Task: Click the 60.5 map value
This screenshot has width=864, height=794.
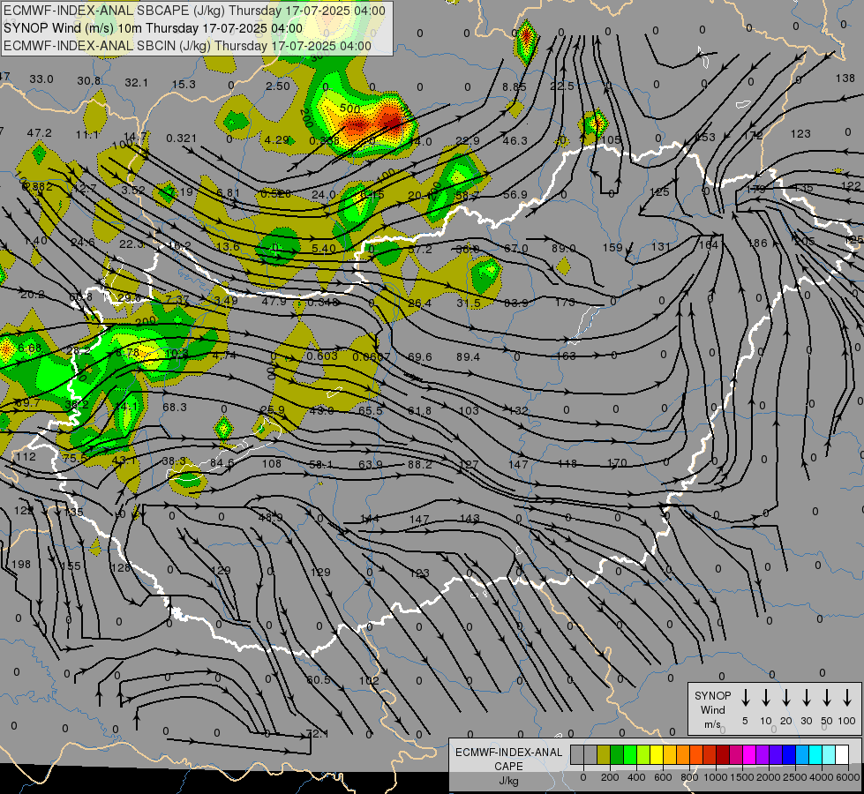Action: coord(319,680)
